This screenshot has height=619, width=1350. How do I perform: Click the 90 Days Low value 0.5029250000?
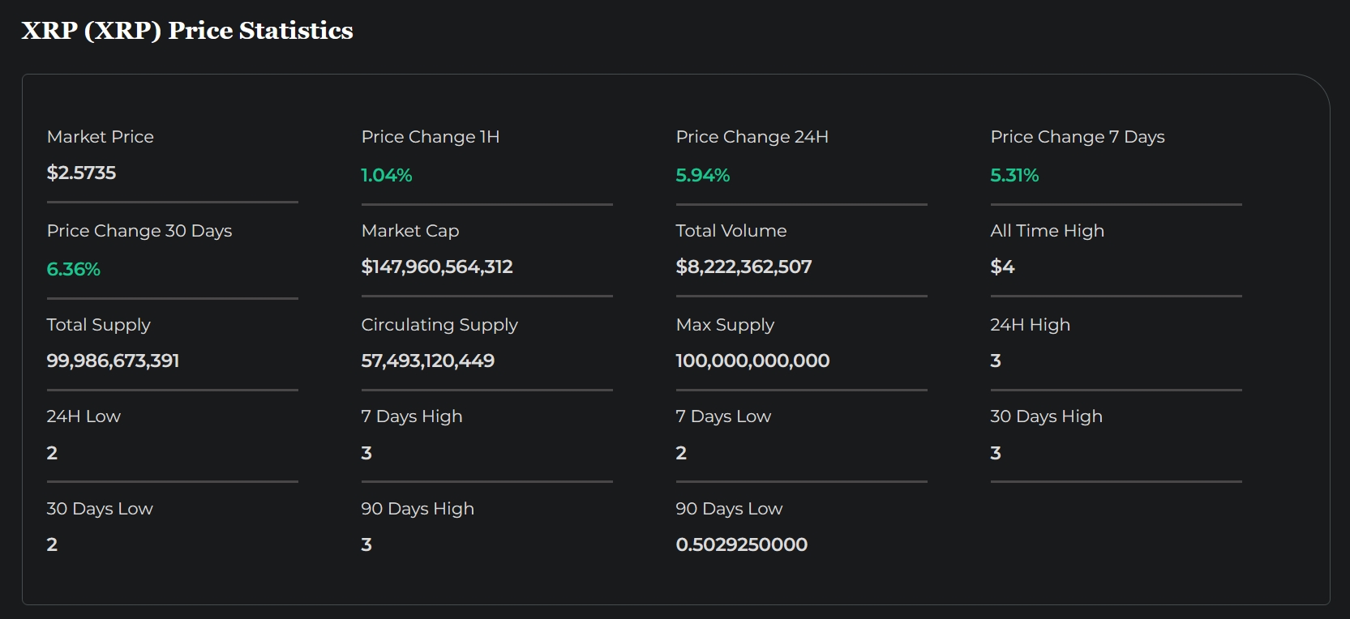point(741,544)
